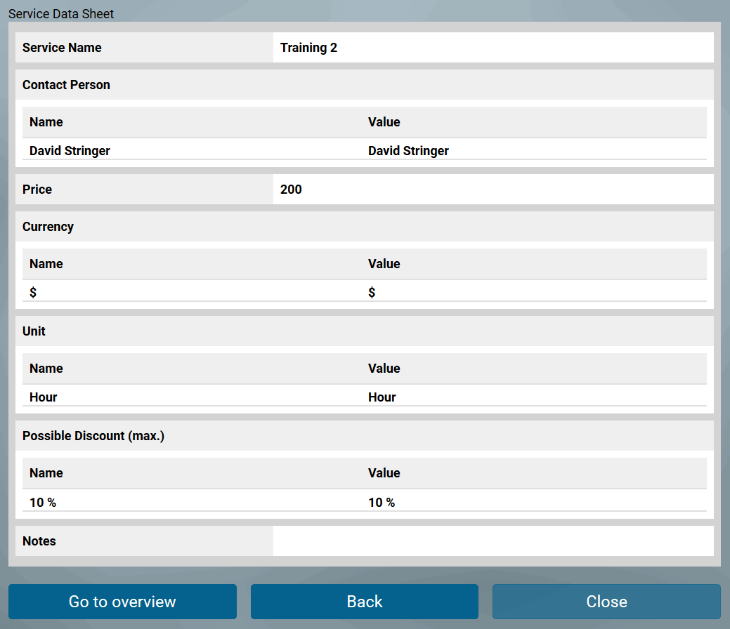Select the Currency section header
Screen dimensions: 730x629
tap(48, 226)
